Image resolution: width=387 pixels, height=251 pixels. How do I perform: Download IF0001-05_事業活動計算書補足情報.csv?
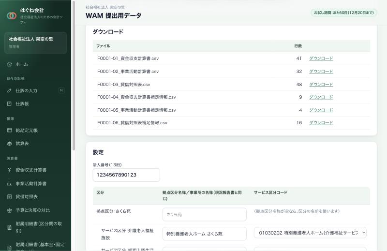tap(321, 110)
